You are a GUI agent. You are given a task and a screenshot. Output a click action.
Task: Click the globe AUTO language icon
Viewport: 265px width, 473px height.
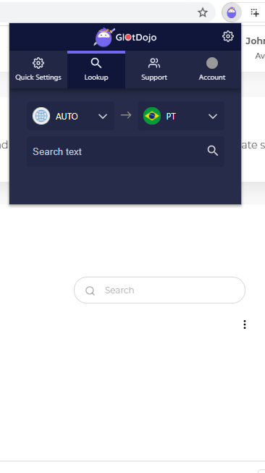tap(41, 116)
